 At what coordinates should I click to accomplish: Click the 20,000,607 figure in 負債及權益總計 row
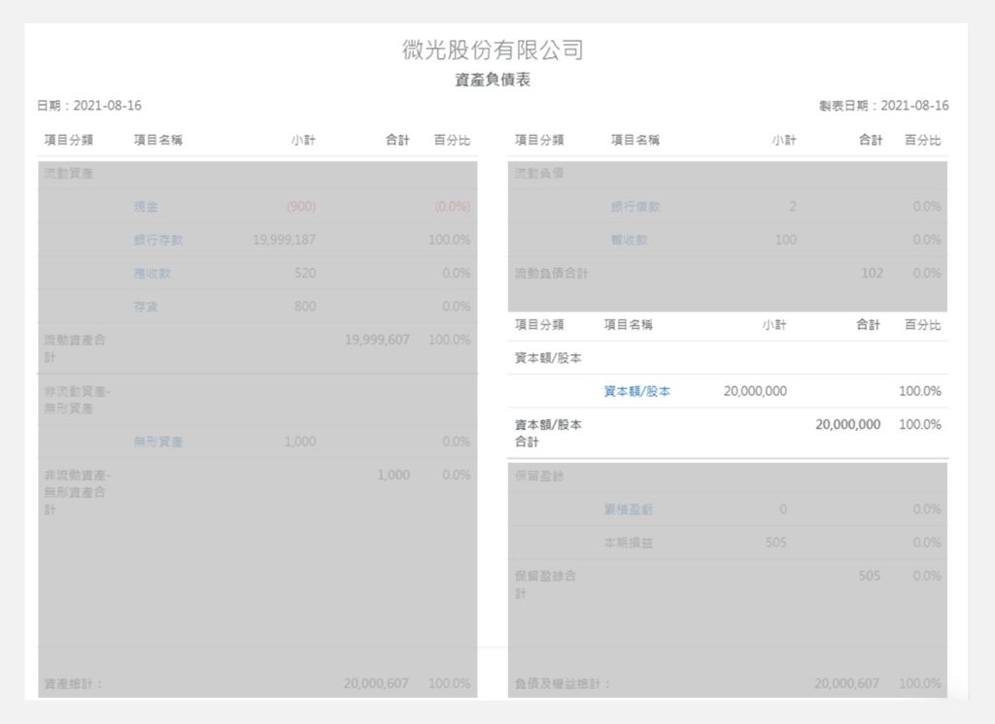847,684
